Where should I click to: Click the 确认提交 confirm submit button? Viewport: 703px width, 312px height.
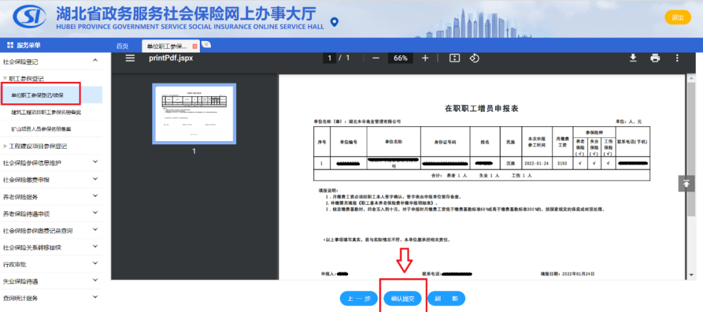(x=403, y=298)
